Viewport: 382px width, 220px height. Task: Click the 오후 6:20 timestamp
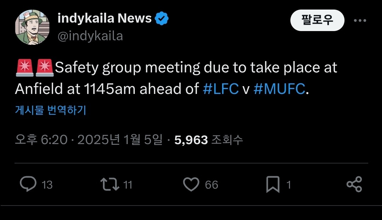[41, 140]
